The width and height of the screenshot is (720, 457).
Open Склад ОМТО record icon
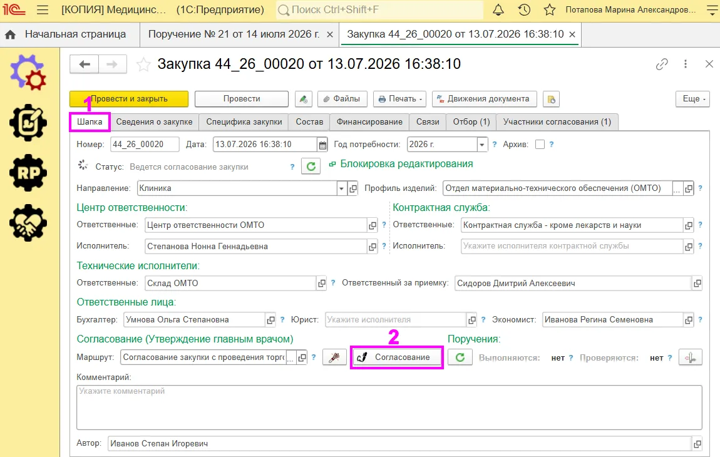(322, 284)
